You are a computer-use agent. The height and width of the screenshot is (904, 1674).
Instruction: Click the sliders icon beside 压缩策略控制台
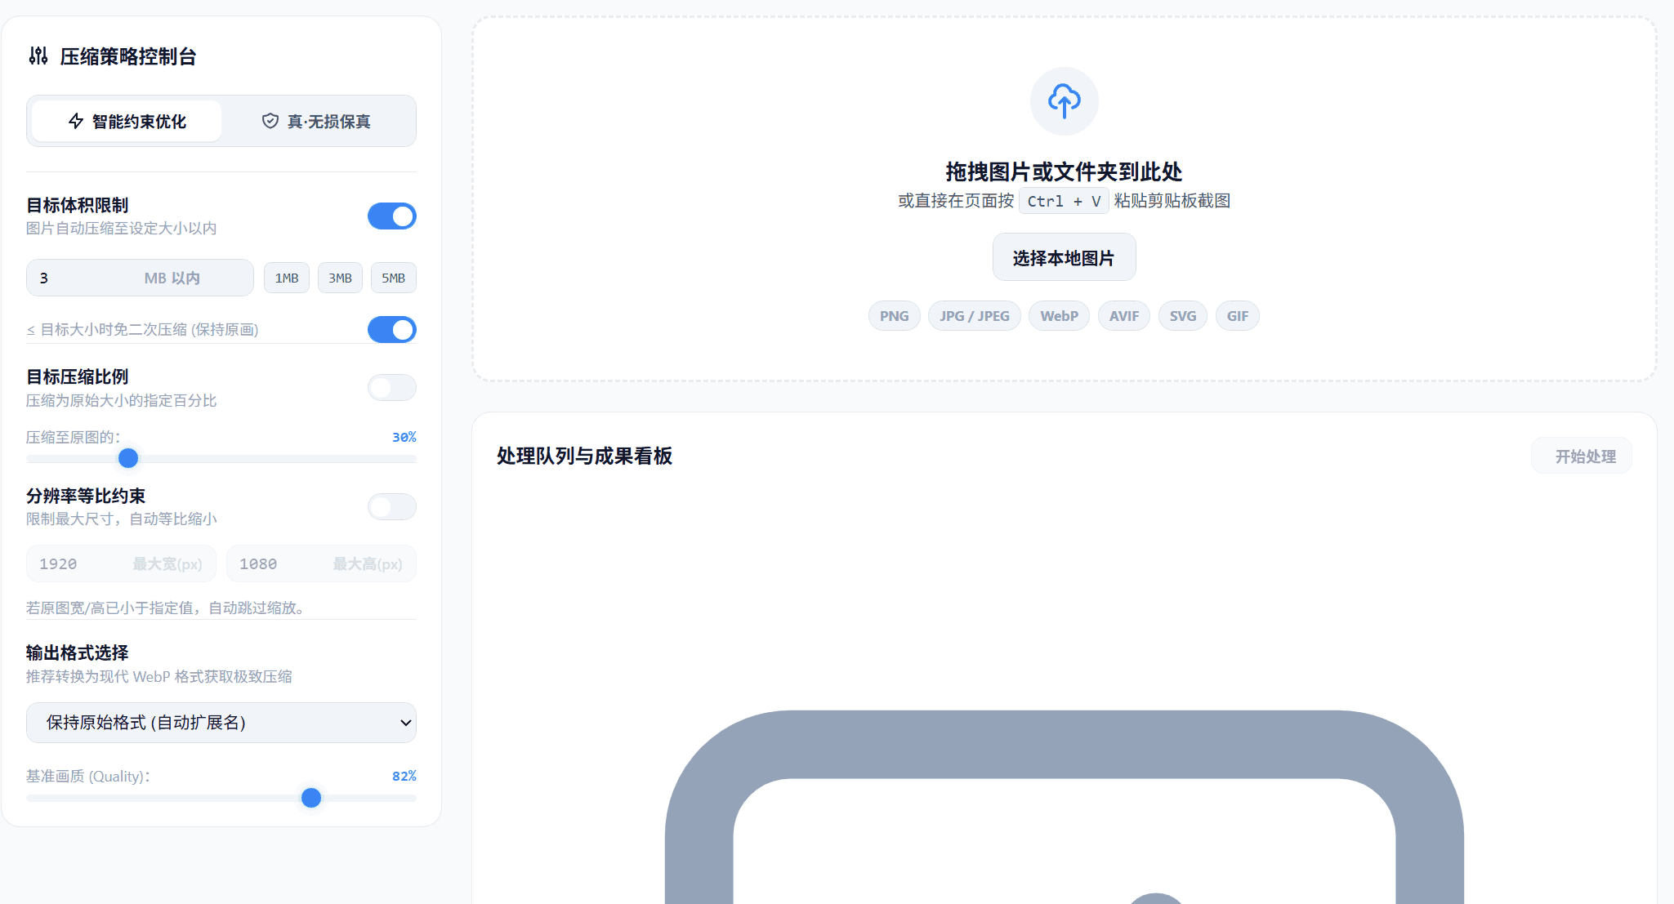coord(38,56)
